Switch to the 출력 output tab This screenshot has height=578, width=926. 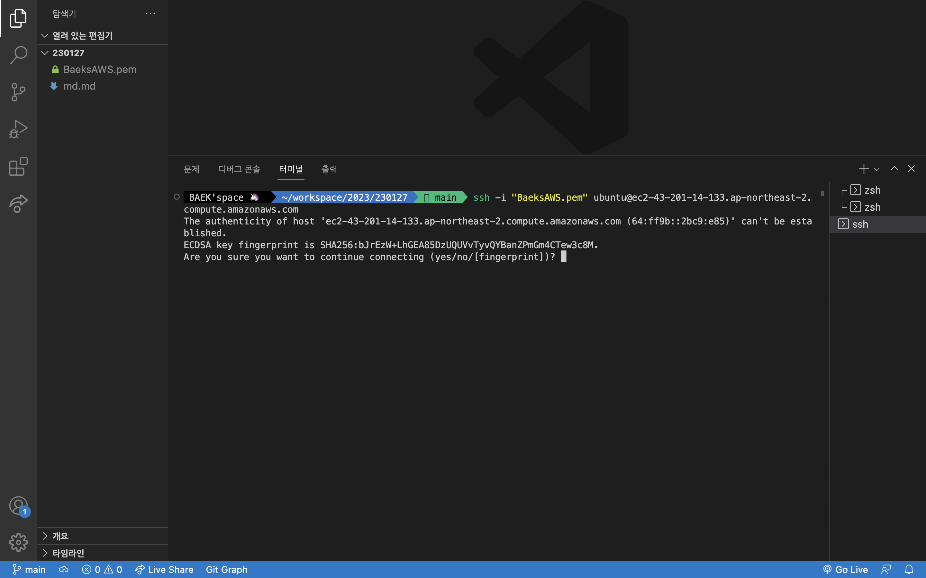coord(329,169)
